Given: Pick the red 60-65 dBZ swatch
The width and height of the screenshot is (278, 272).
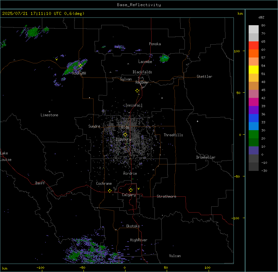Looking at the screenshot, I should [x=253, y=45].
